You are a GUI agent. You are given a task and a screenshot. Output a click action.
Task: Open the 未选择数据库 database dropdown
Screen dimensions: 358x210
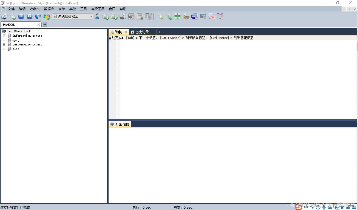tap(73, 16)
